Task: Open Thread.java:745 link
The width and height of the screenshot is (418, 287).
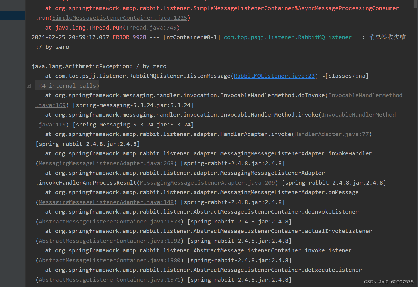Action: coord(151,28)
